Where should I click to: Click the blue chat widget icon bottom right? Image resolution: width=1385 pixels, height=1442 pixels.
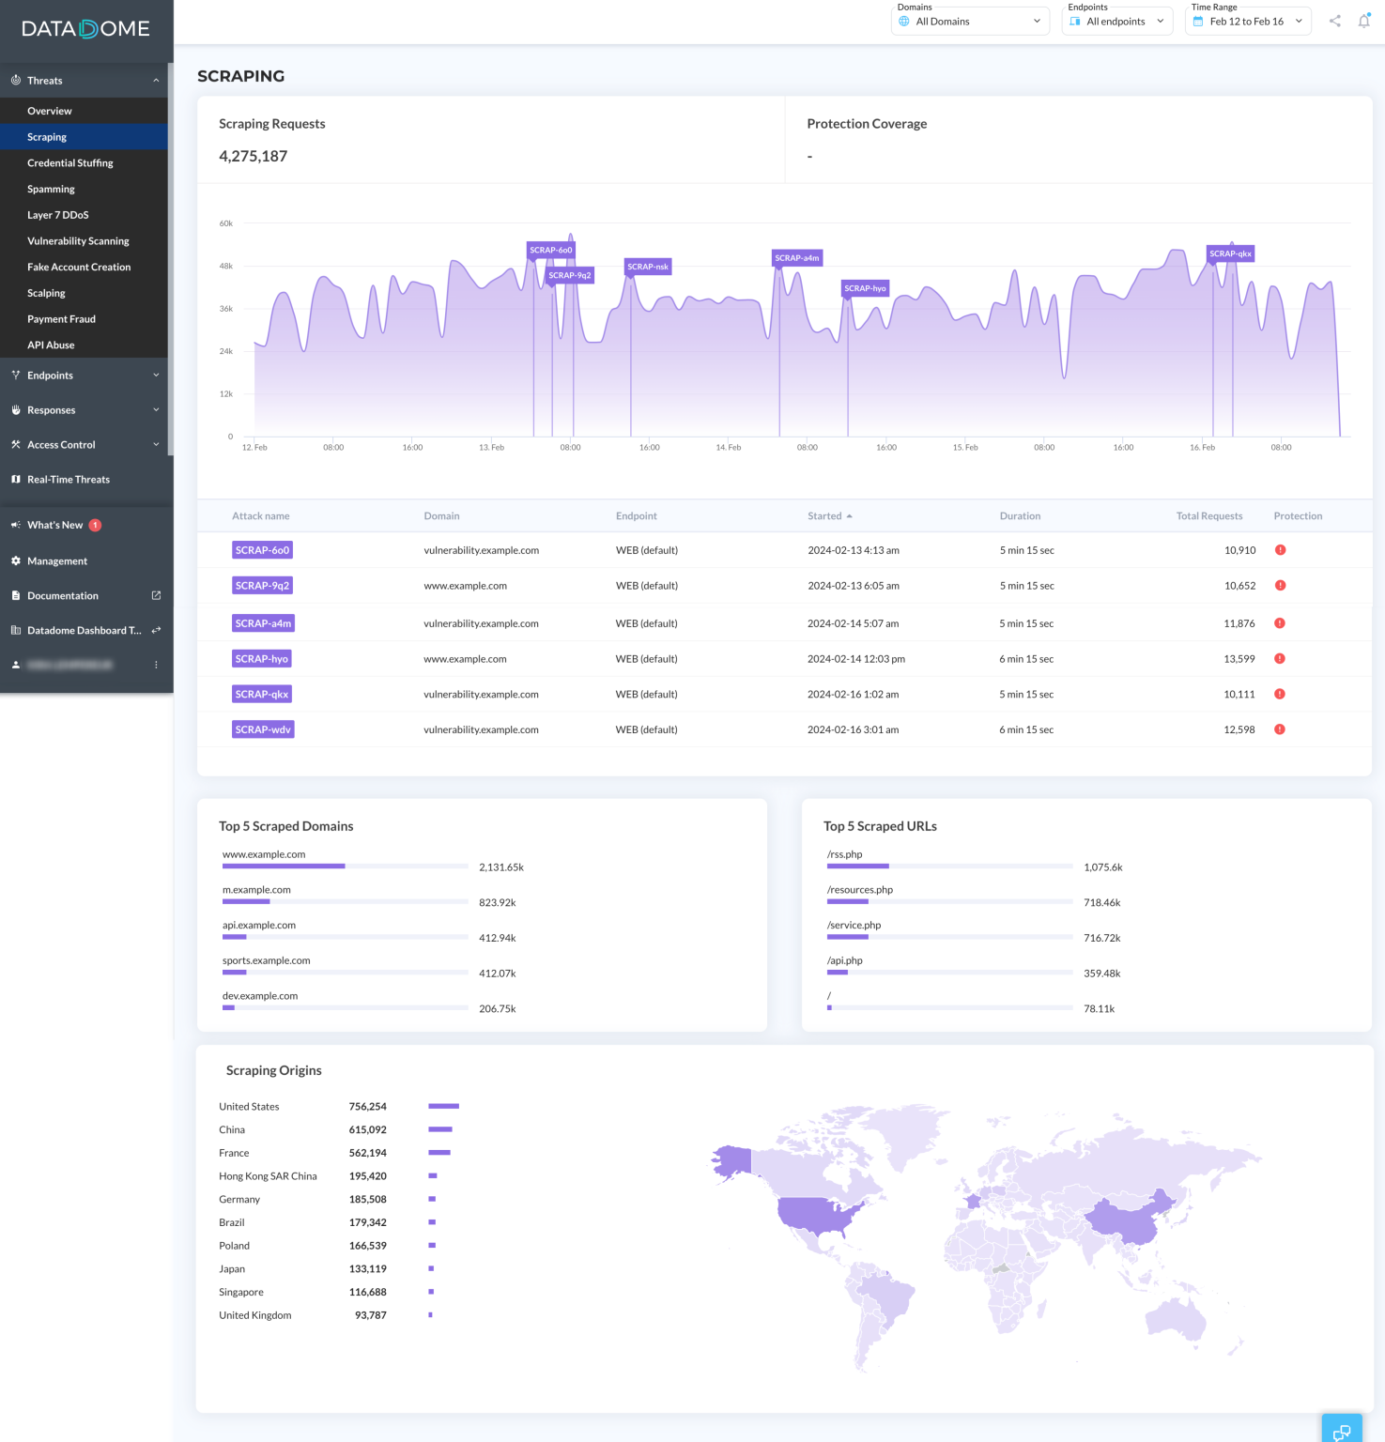tap(1342, 1430)
